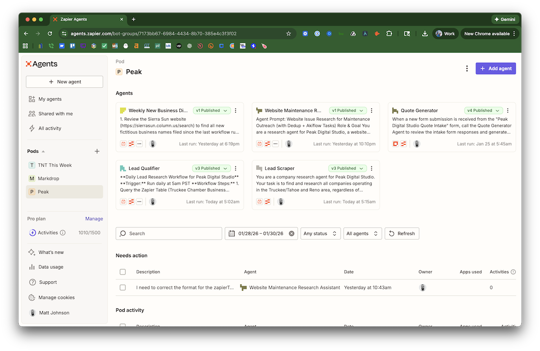Open date range picker 01/28/26 – 01/30/26
This screenshot has height=351, width=540.
(261, 234)
